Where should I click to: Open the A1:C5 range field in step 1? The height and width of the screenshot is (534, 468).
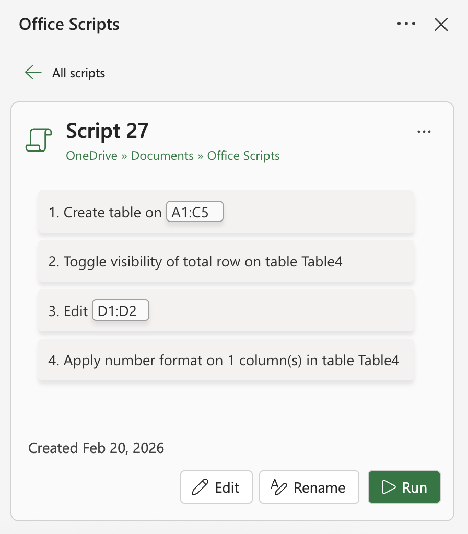(194, 212)
